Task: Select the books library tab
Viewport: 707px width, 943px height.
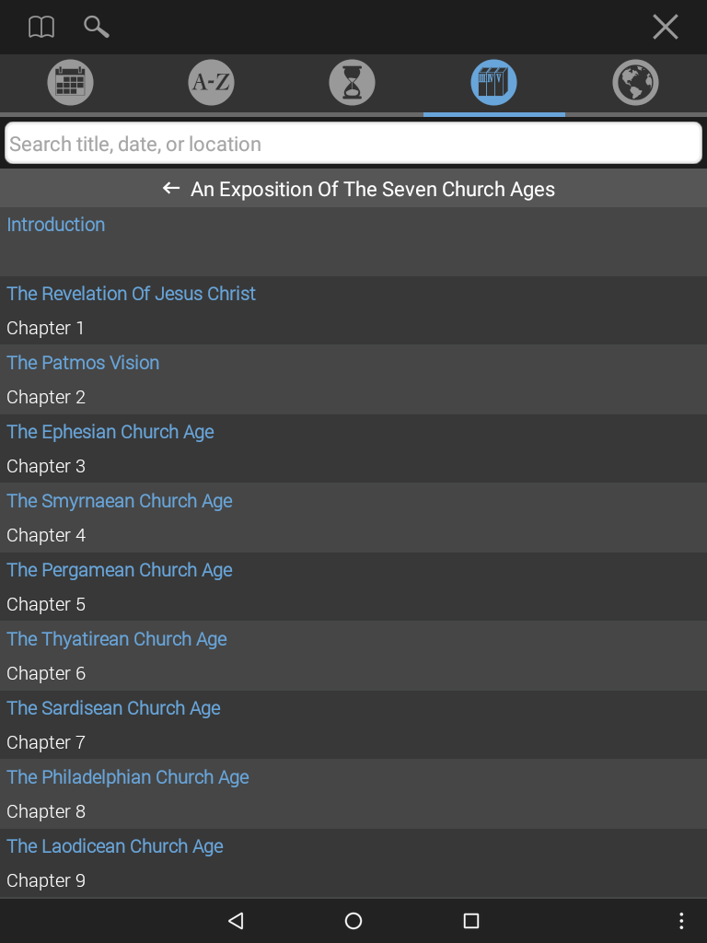Action: click(x=493, y=82)
